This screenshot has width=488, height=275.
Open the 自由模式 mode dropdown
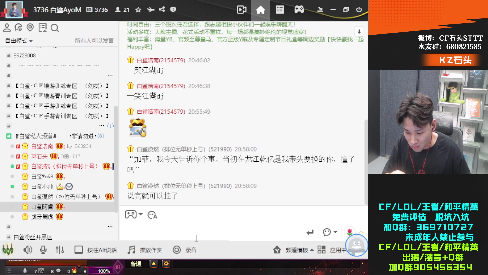point(18,40)
